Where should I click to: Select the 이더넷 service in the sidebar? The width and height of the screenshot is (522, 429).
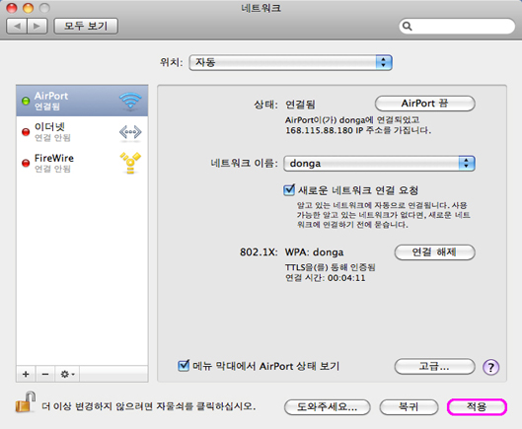82,132
